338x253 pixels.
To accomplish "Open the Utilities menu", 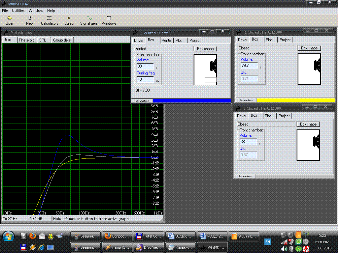I will pyautogui.click(x=18, y=11).
